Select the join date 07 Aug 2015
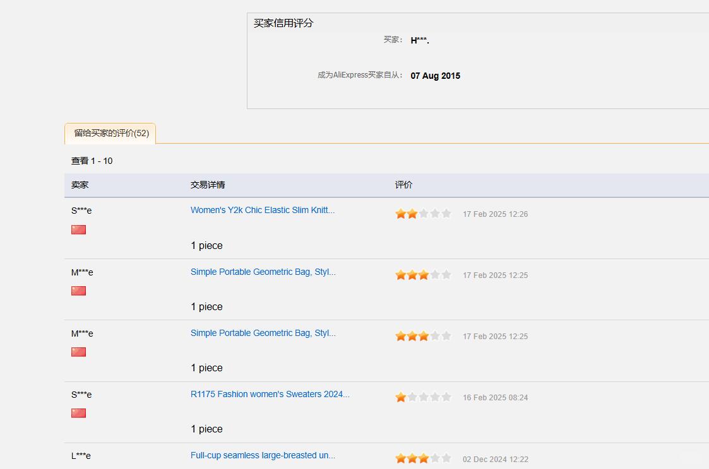 click(435, 76)
